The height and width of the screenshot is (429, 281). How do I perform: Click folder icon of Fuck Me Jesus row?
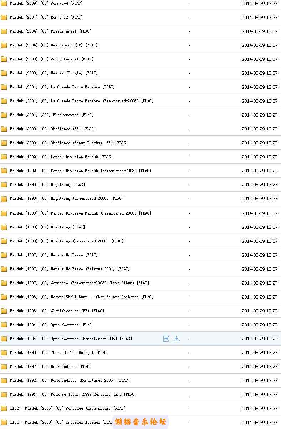4,394
